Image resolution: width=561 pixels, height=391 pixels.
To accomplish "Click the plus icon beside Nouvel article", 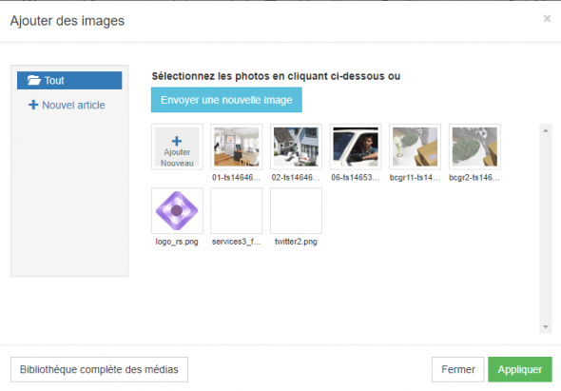I will tap(33, 105).
